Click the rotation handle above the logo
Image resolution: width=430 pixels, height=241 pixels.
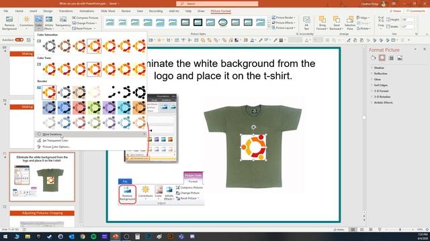coord(254,127)
